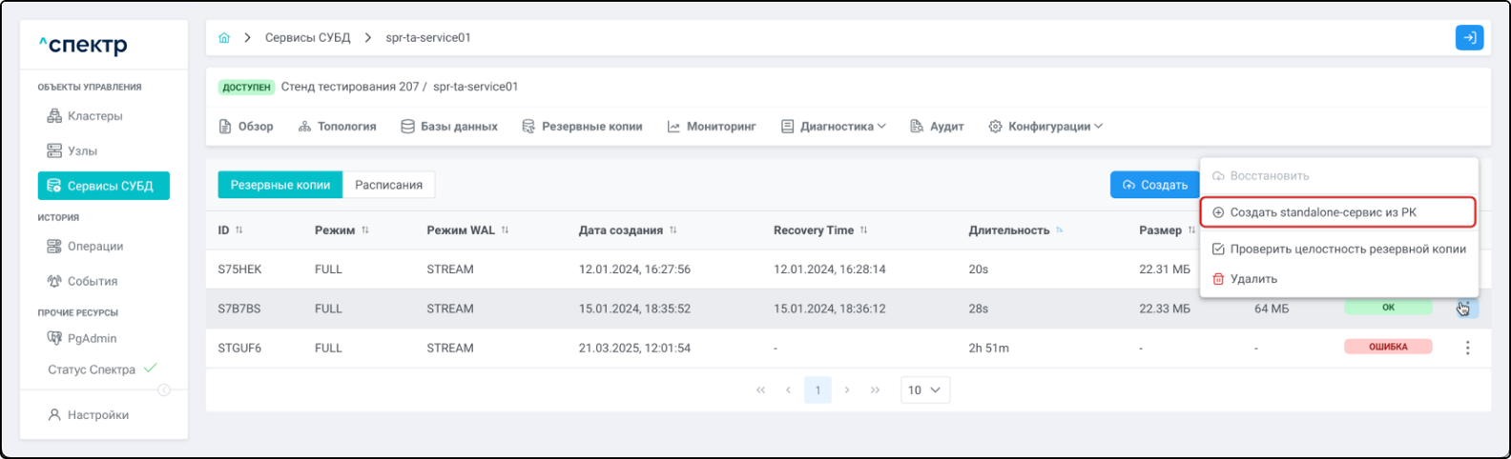This screenshot has width=1511, height=459.
Task: Open the page size 10 dropdown
Action: tap(924, 390)
